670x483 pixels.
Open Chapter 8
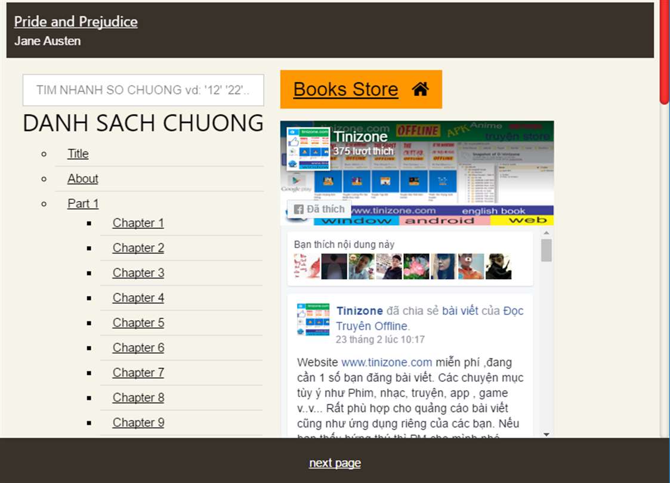[x=138, y=397]
